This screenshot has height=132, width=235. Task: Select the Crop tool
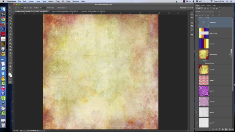point(10,21)
